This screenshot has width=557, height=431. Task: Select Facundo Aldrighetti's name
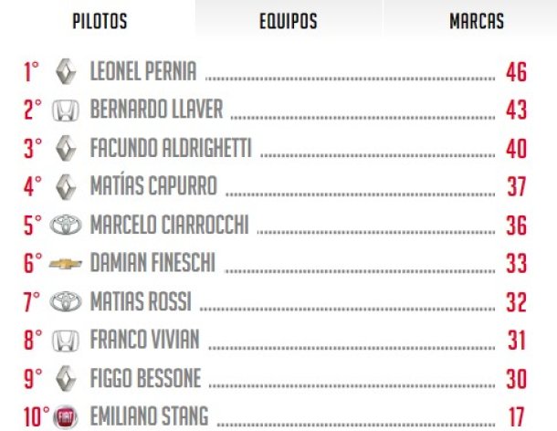171,148
